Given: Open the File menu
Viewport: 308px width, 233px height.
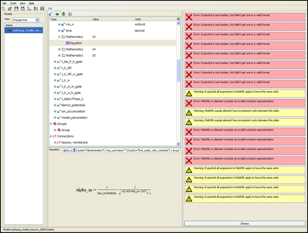Looking at the screenshot, I should [4, 3].
